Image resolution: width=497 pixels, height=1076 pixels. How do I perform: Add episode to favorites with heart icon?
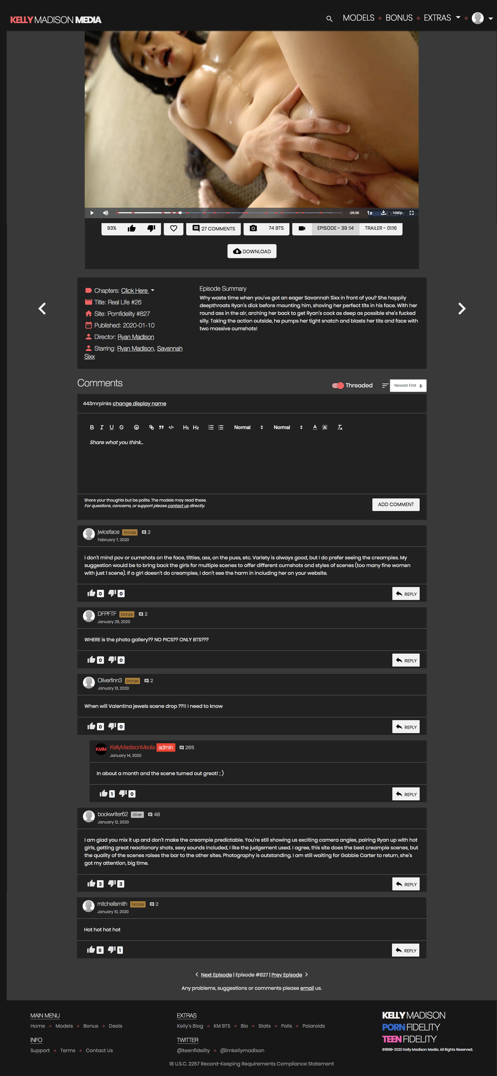pyautogui.click(x=174, y=228)
